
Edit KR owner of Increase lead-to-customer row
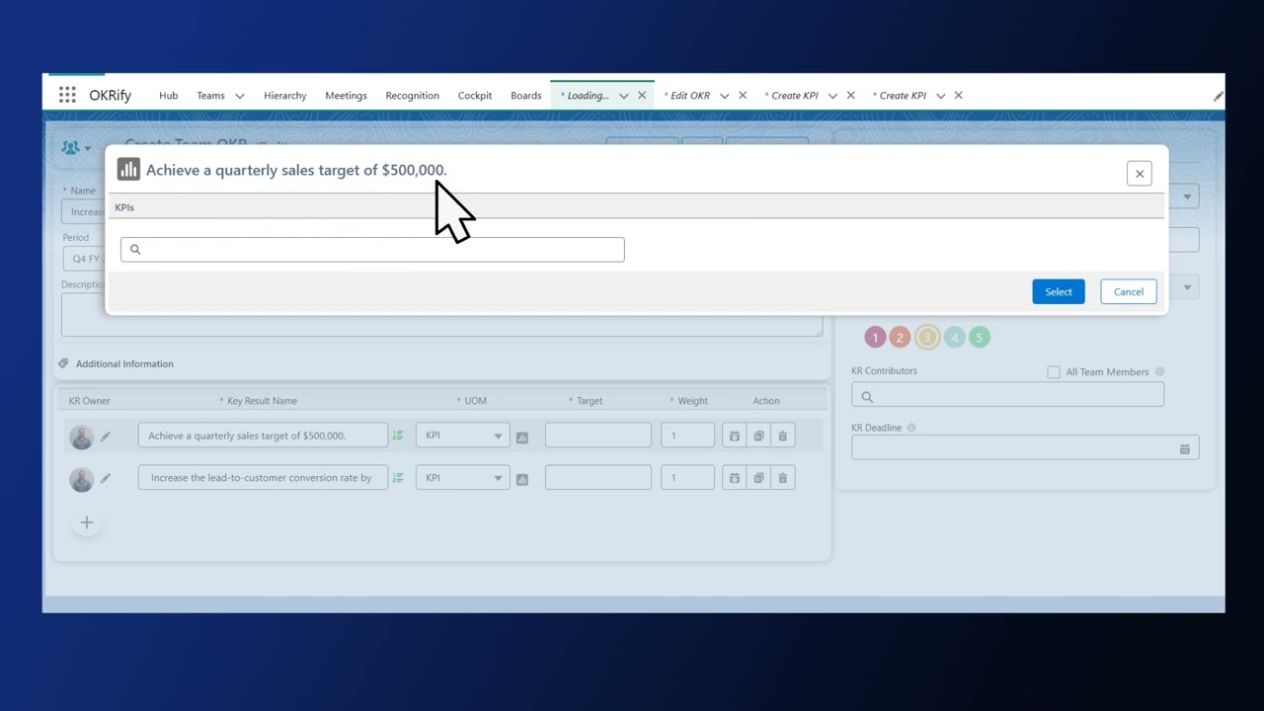click(x=106, y=478)
